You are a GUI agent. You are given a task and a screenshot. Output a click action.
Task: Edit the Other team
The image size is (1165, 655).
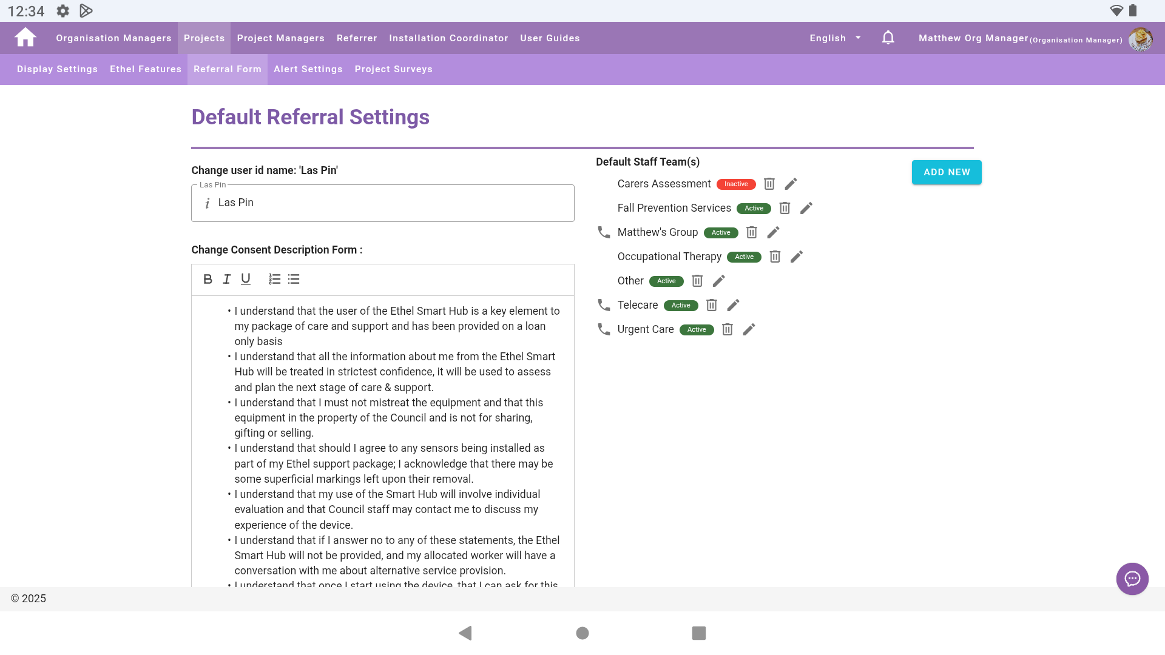click(x=719, y=281)
